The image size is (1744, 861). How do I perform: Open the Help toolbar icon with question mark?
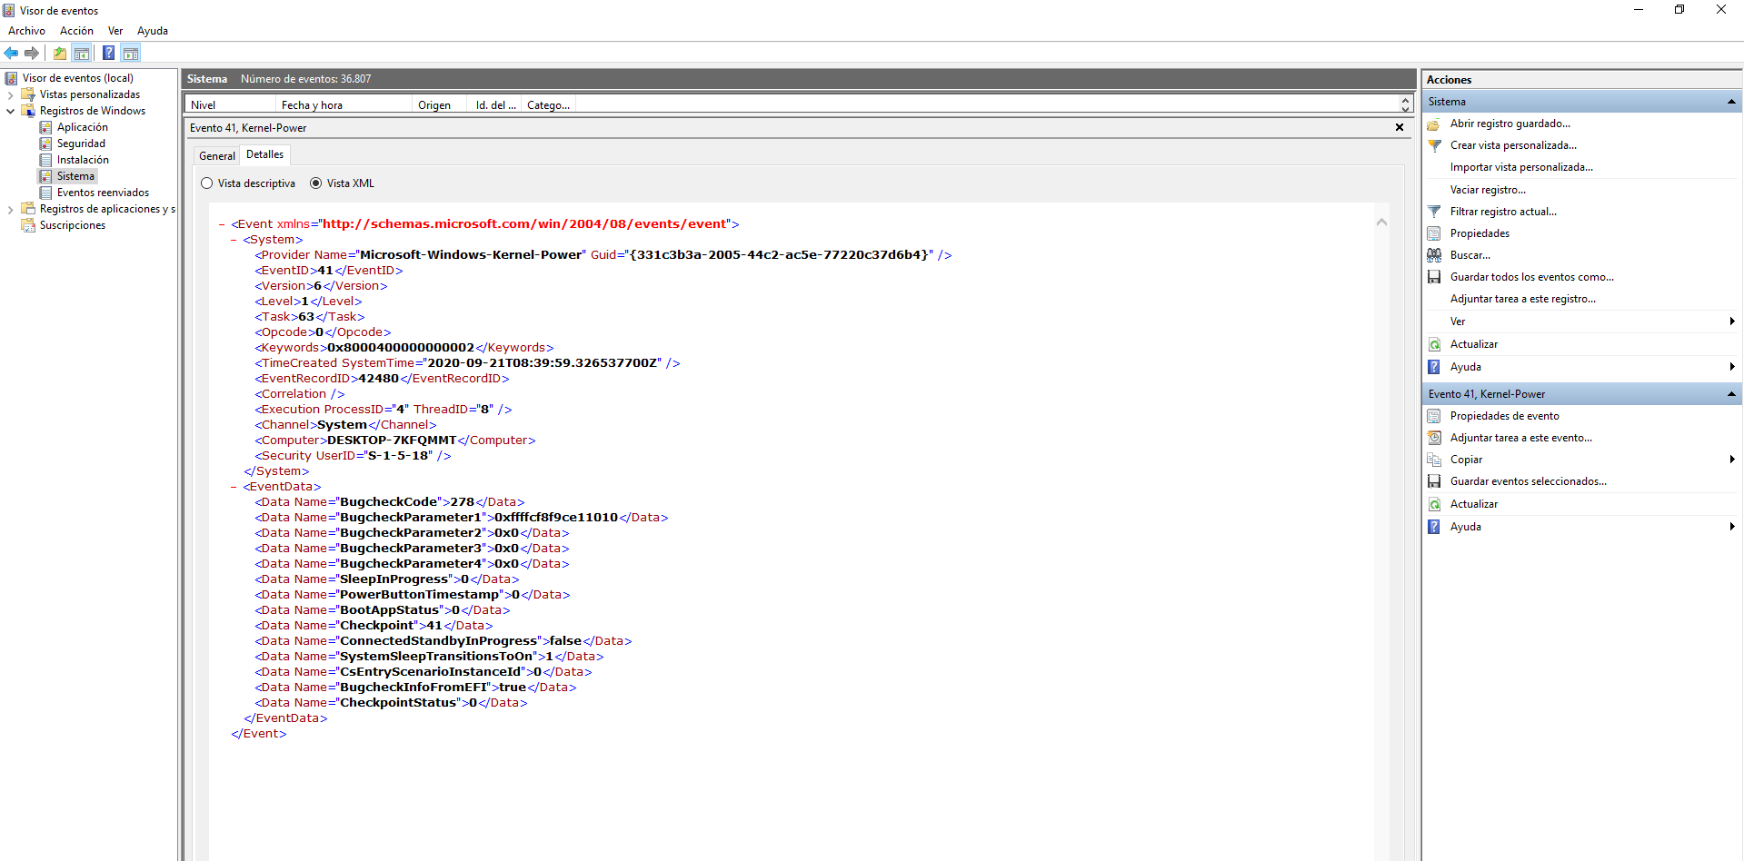(108, 53)
